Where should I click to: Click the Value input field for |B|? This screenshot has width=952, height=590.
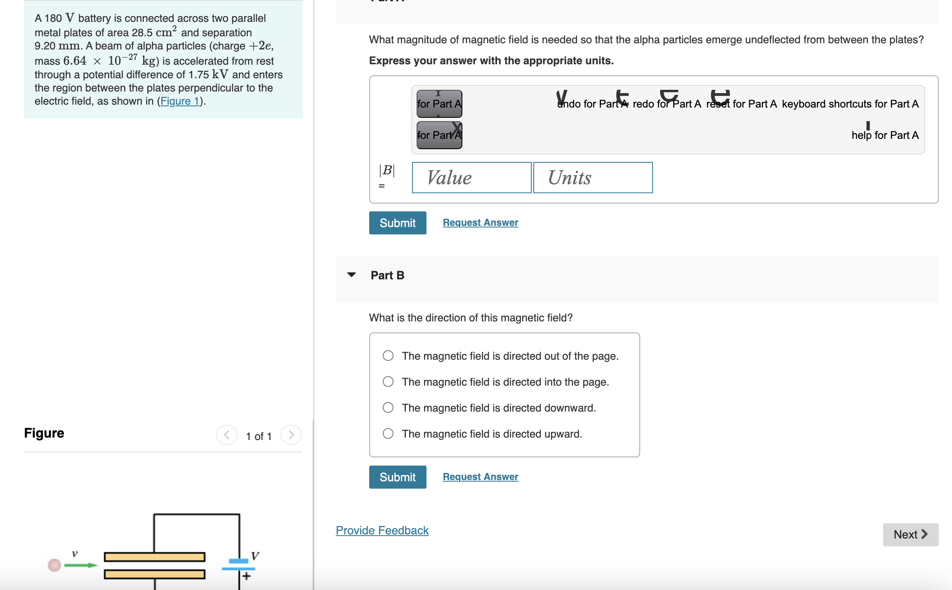pos(472,178)
